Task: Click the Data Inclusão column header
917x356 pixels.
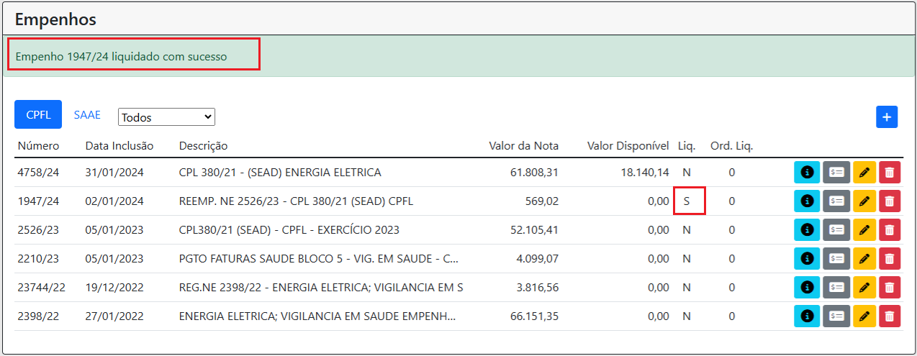Action: click(x=119, y=146)
